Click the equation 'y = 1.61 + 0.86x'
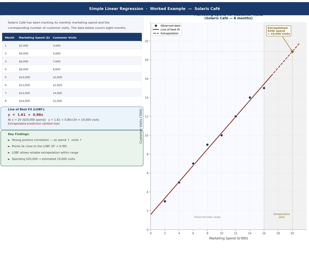The image size is (309, 253). pyautogui.click(x=25, y=115)
